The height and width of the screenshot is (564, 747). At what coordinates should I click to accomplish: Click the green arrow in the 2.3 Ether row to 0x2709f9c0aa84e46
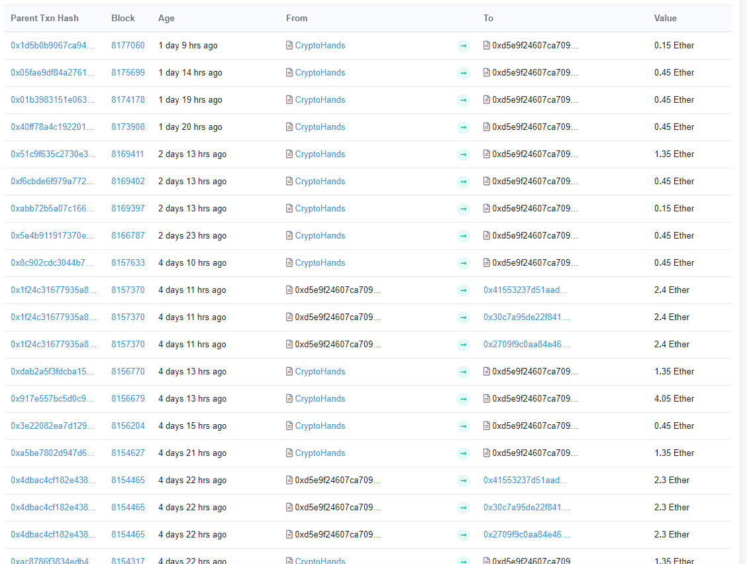coord(464,535)
